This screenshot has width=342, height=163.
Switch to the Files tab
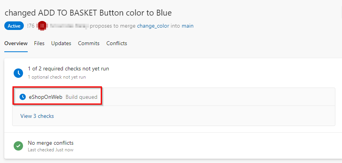39,43
